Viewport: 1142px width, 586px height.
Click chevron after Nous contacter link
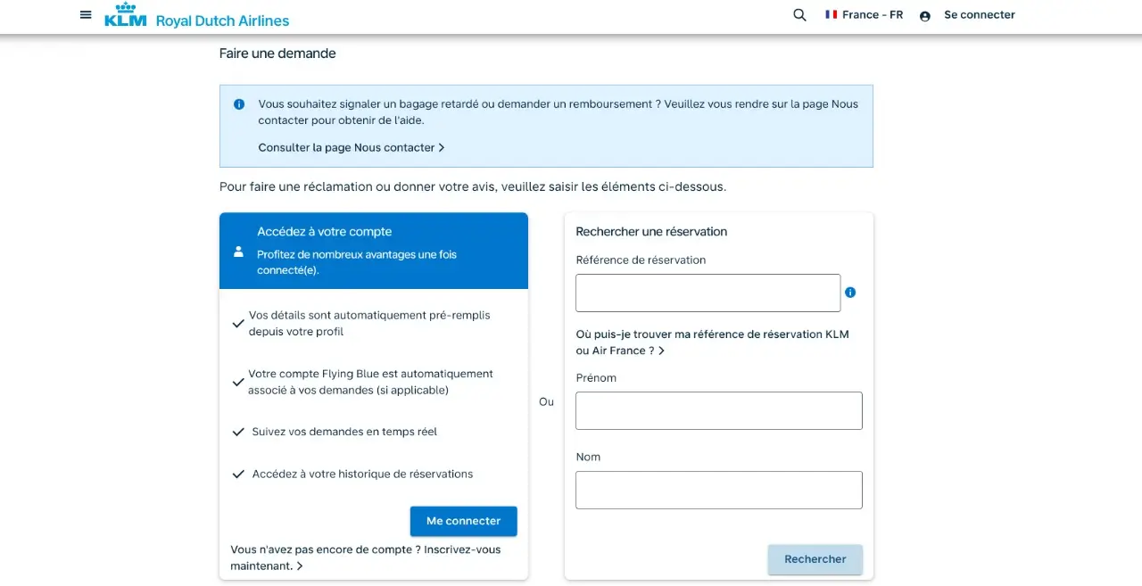pyautogui.click(x=442, y=148)
